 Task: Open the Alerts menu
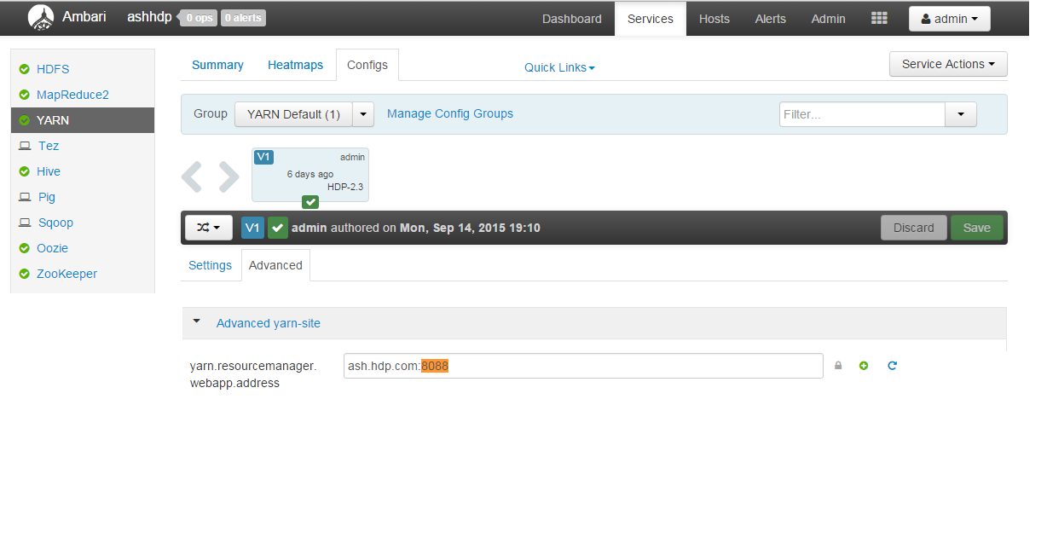(771, 19)
